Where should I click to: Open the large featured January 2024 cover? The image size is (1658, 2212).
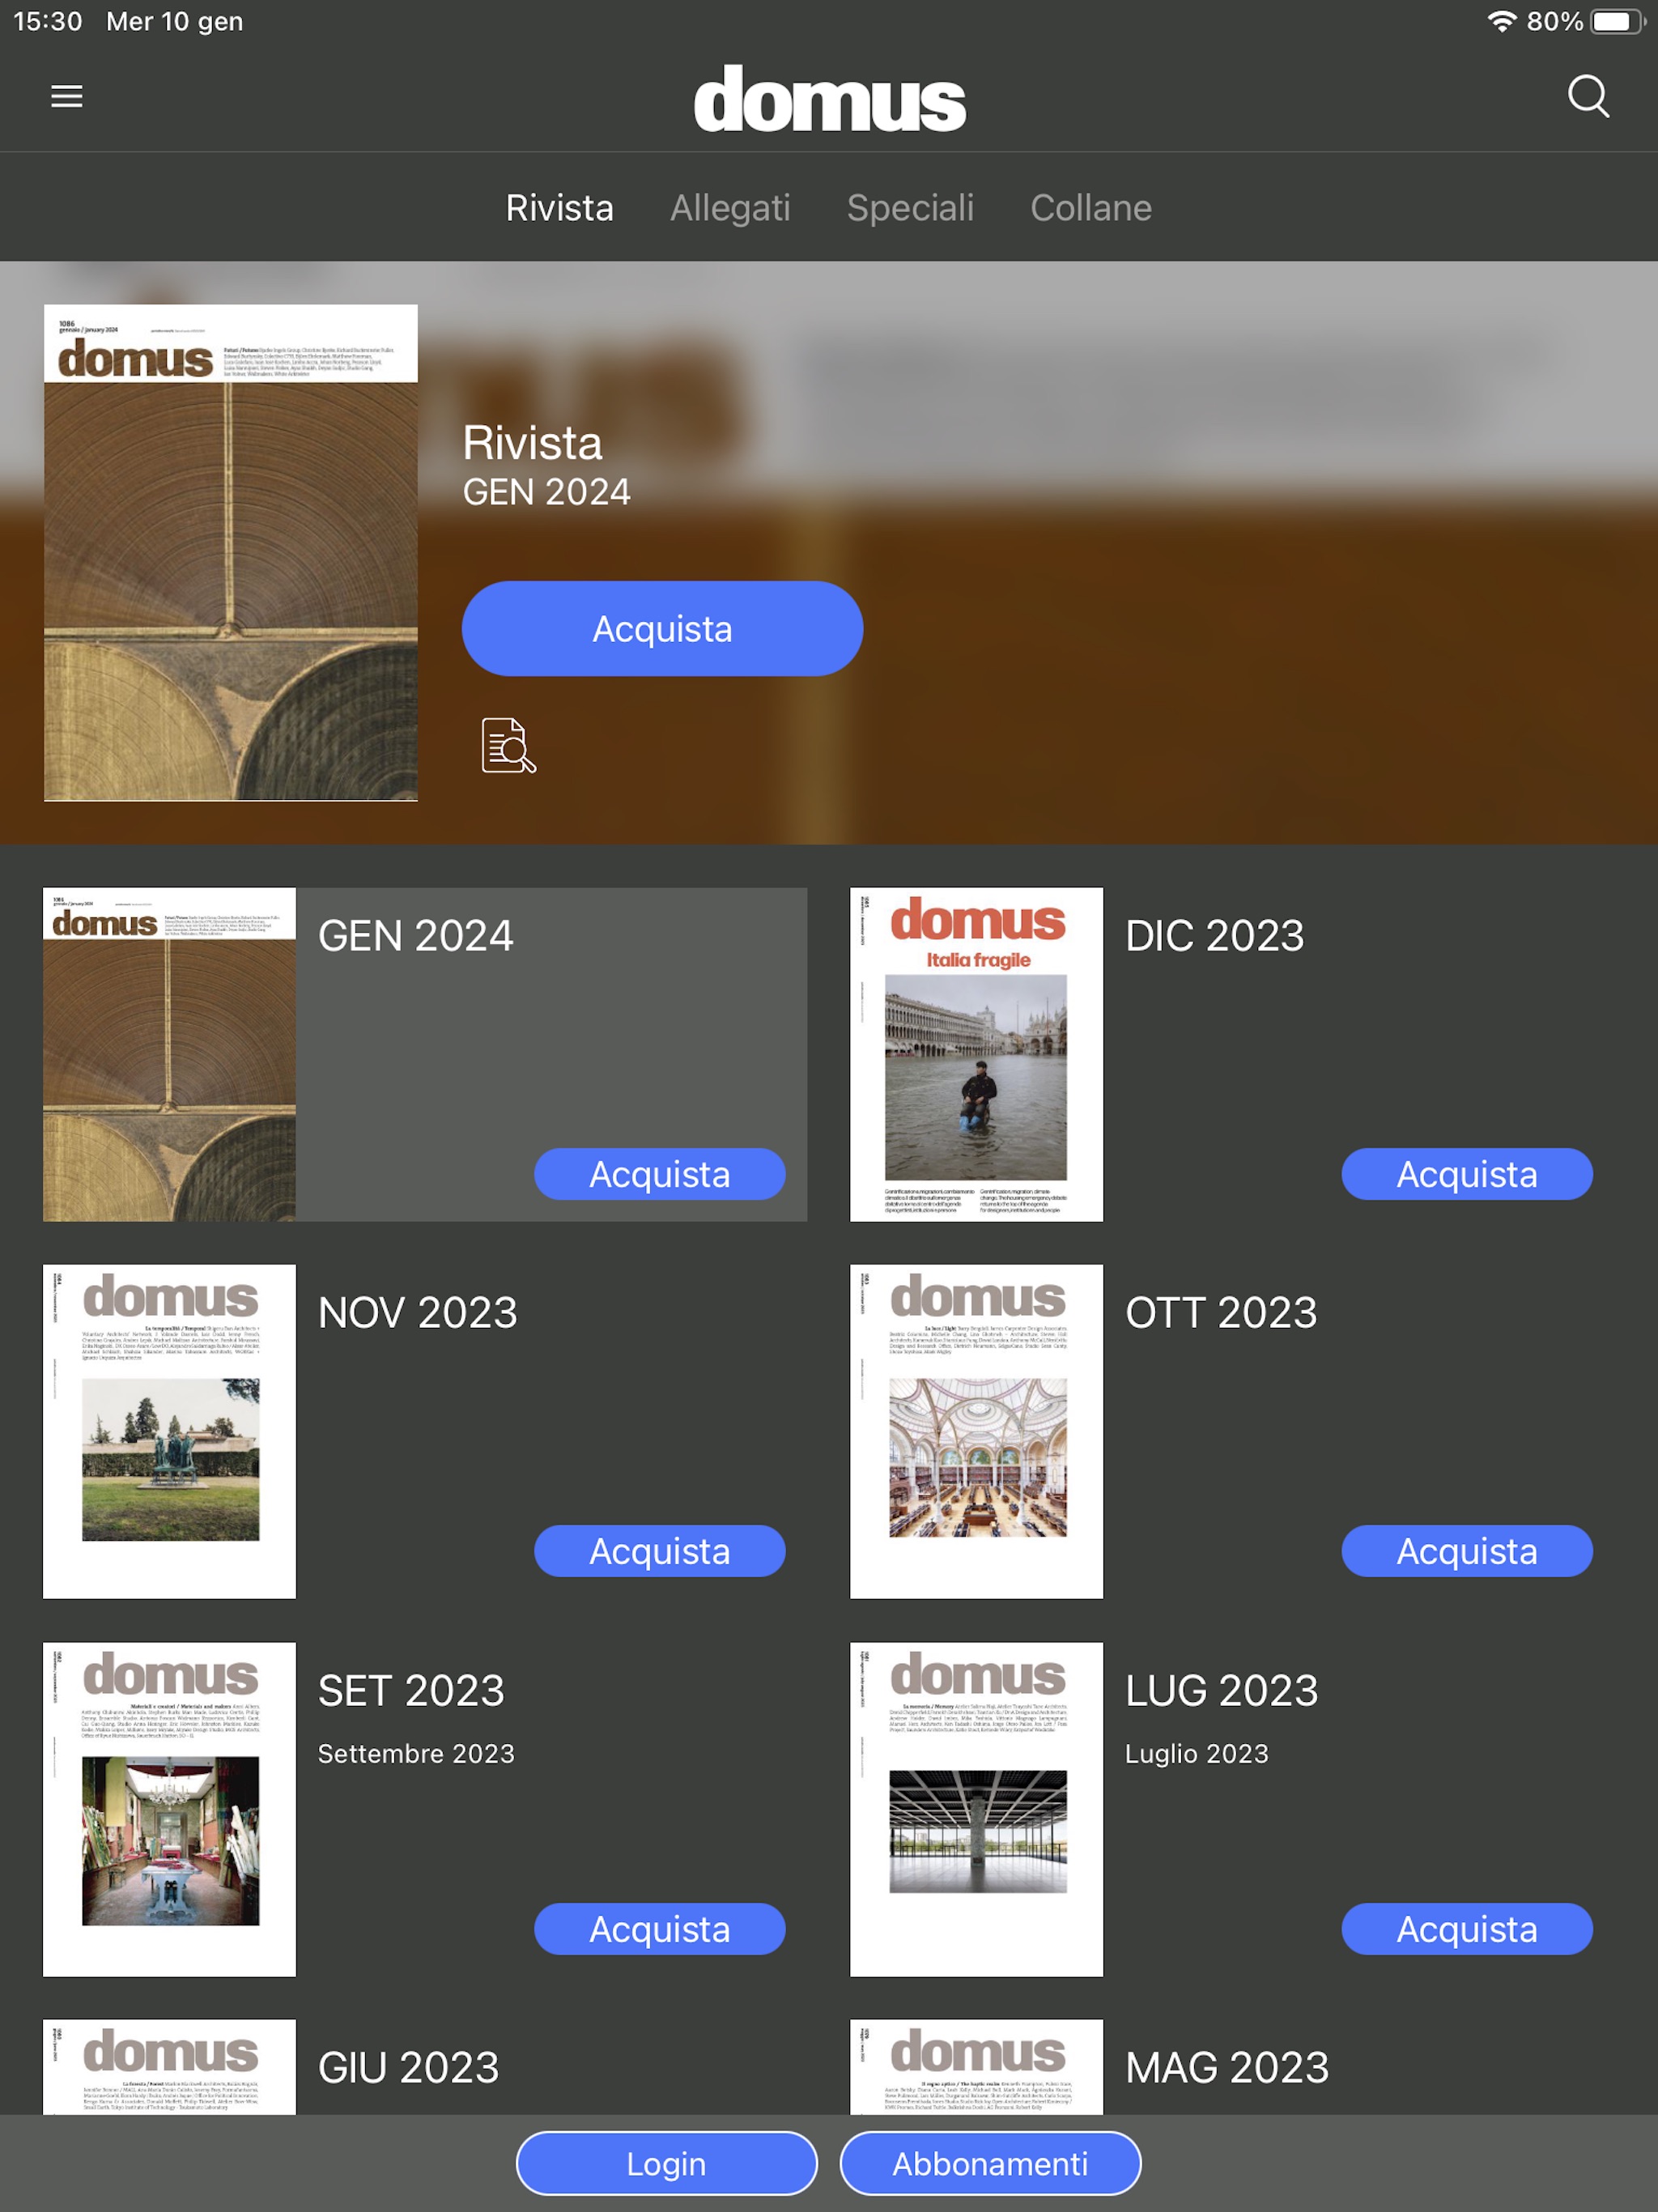231,553
